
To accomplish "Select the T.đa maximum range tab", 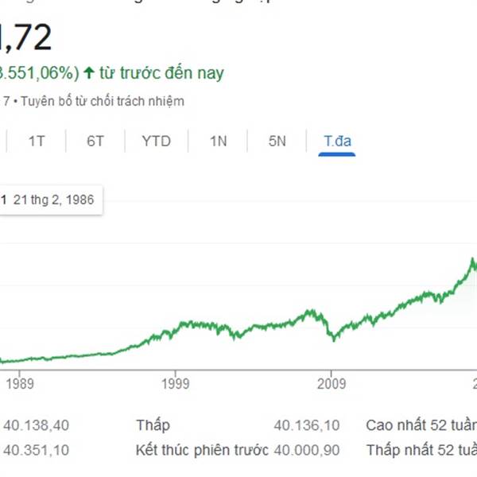I will [337, 142].
